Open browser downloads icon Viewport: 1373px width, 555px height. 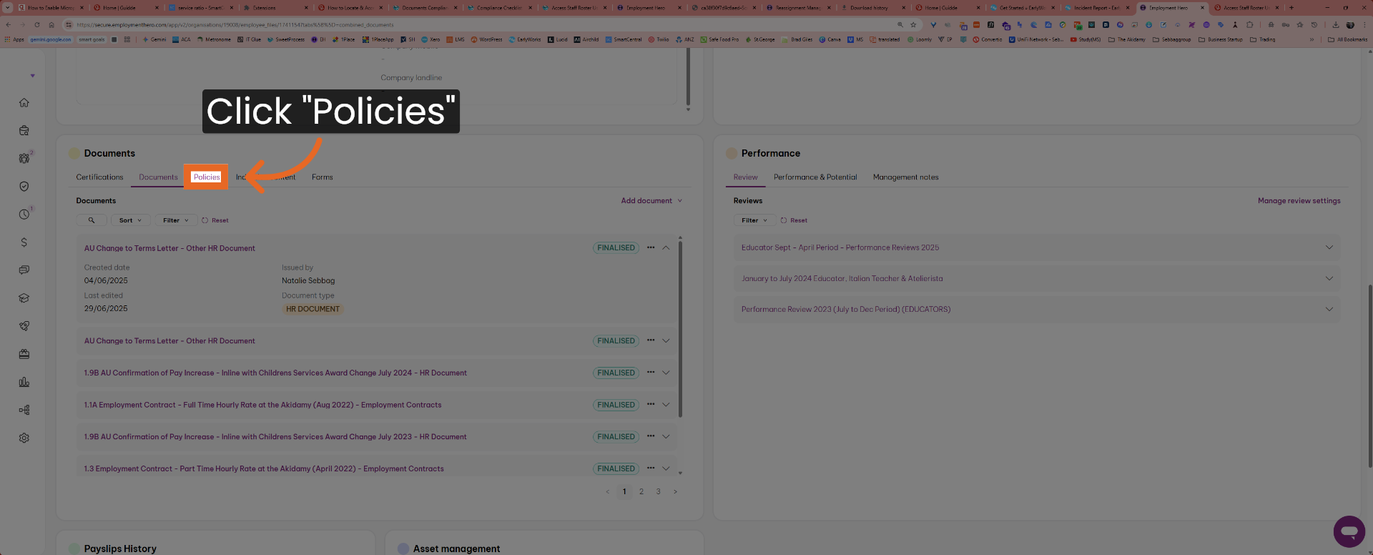[x=1335, y=24]
